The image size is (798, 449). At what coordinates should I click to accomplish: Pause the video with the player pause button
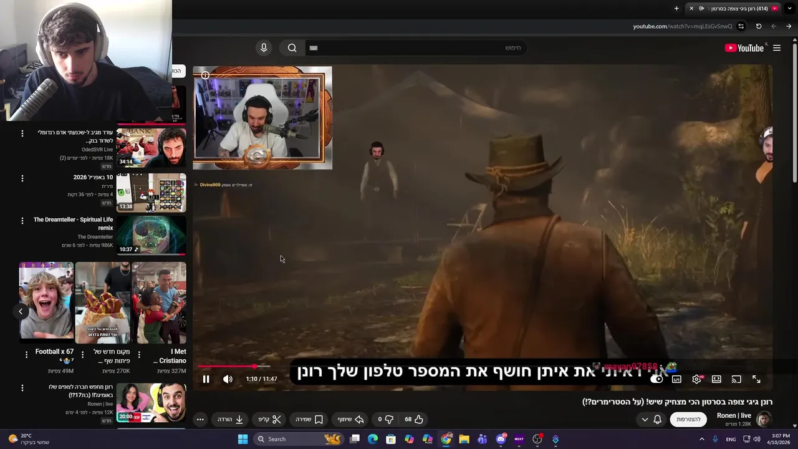206,379
